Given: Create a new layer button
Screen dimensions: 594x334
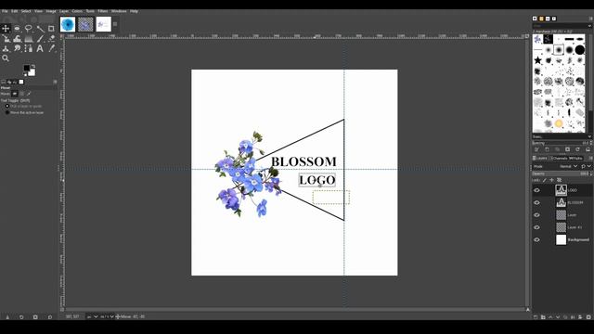Looking at the screenshot, I should coord(536,317).
